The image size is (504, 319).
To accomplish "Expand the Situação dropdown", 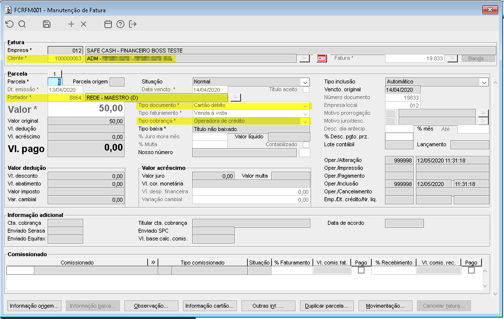I will [x=305, y=82].
